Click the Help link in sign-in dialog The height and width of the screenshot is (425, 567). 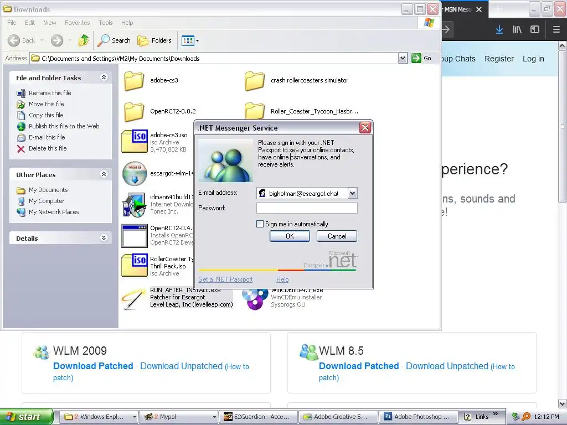click(282, 279)
